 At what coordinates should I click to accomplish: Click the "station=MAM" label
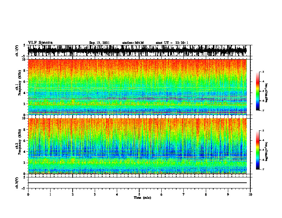tap(133, 43)
